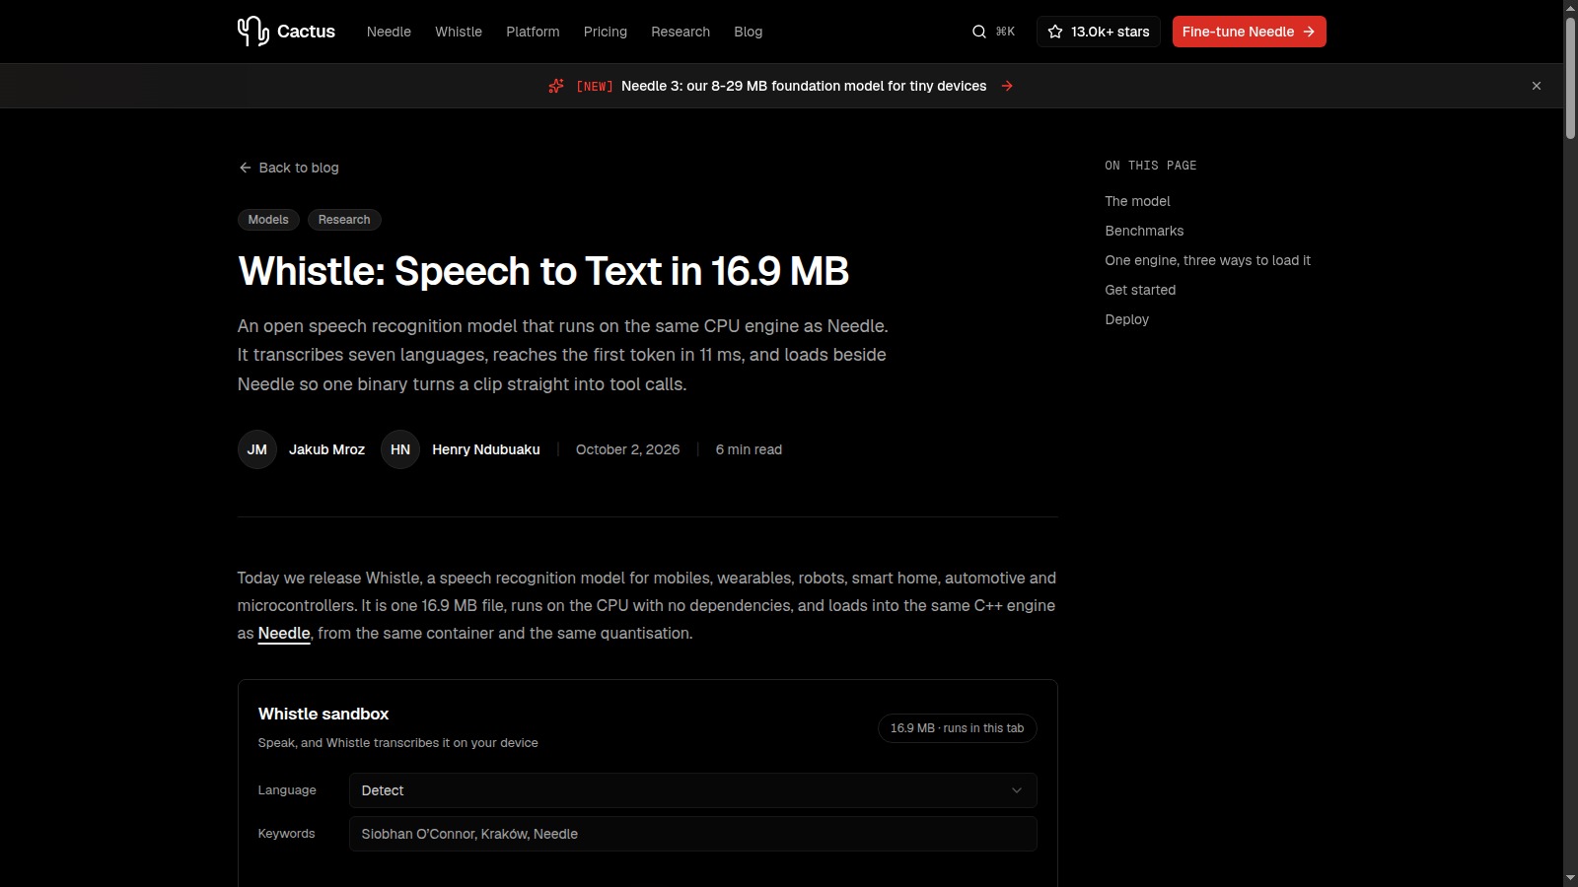This screenshot has height=887, width=1578.
Task: Click the 13.0k+ stars button
Action: (1098, 32)
